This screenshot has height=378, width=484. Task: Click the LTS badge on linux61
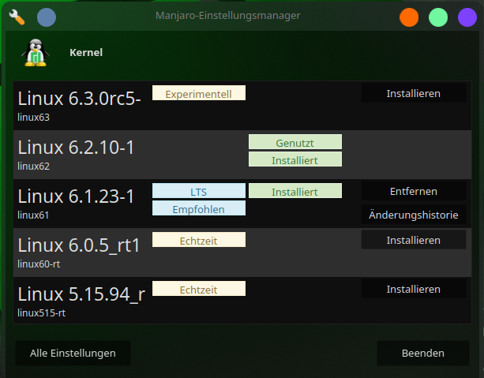[199, 191]
